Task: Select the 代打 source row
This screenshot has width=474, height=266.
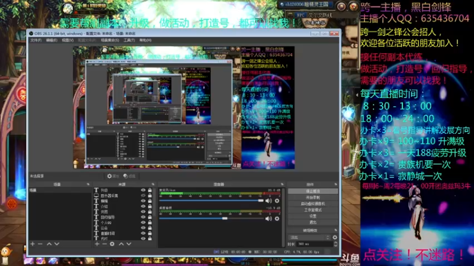Action: (123, 239)
